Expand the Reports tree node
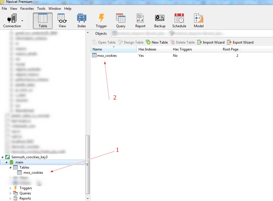The height and width of the screenshot is (201, 273). 10,199
